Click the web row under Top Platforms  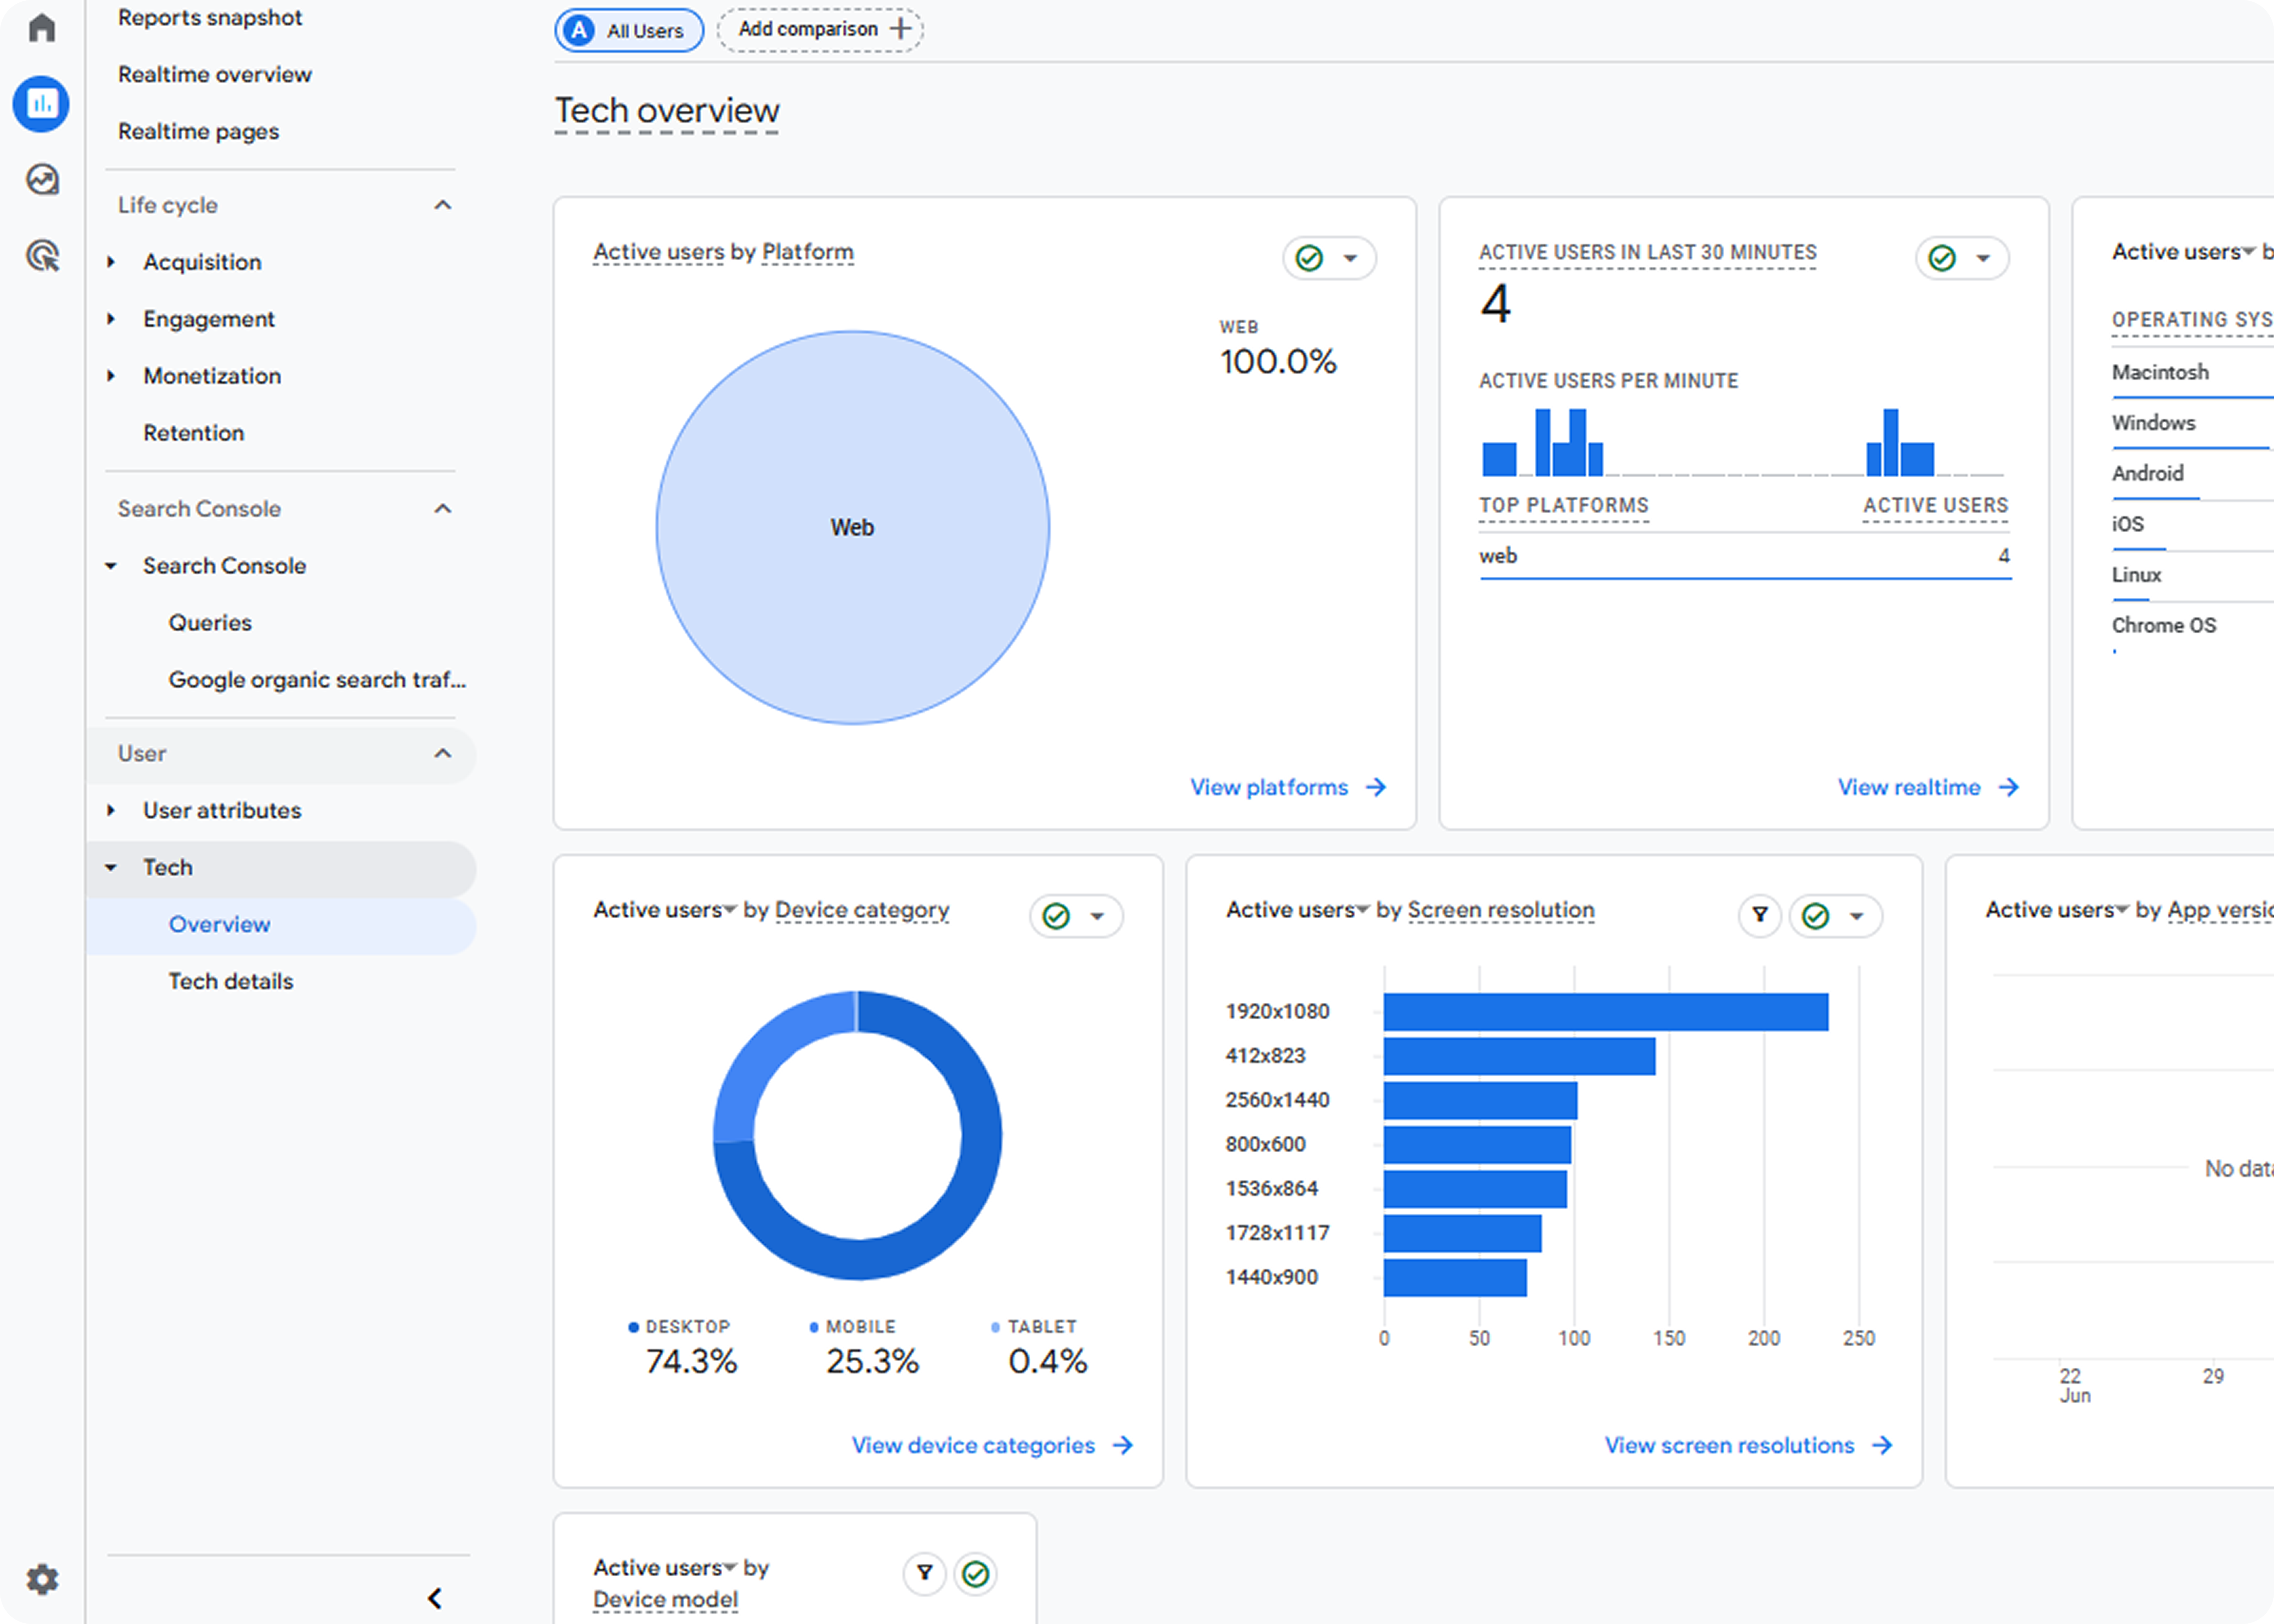coord(1745,557)
